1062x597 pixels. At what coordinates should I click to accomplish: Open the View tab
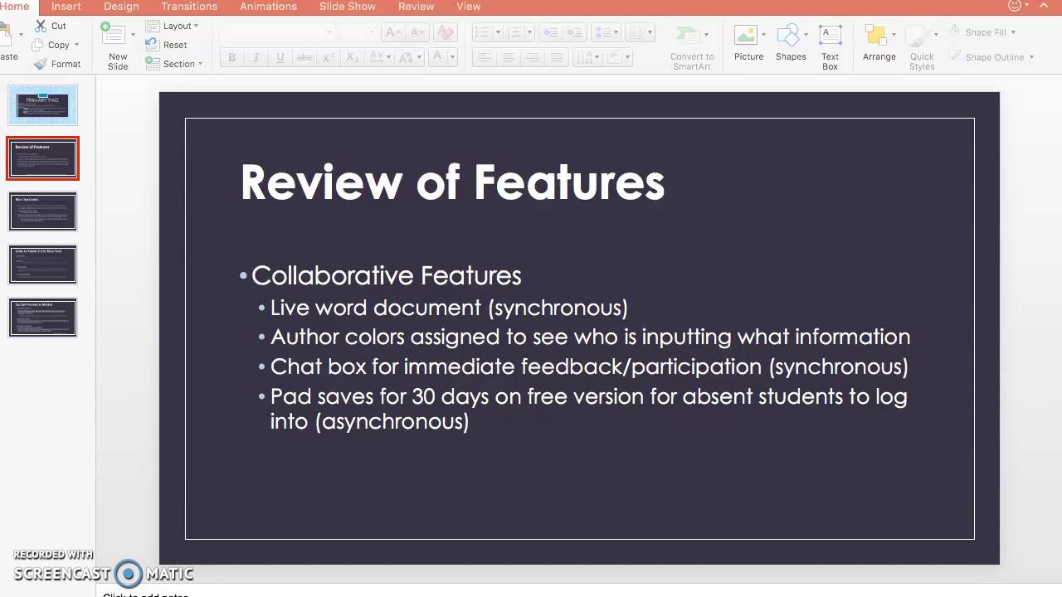tap(469, 6)
